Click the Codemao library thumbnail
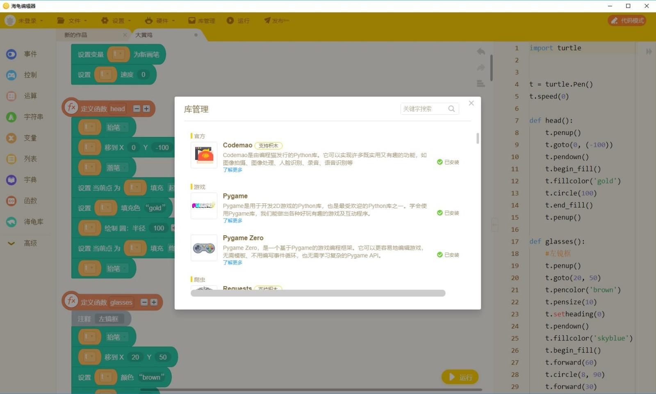Image resolution: width=656 pixels, height=394 pixels. (204, 155)
